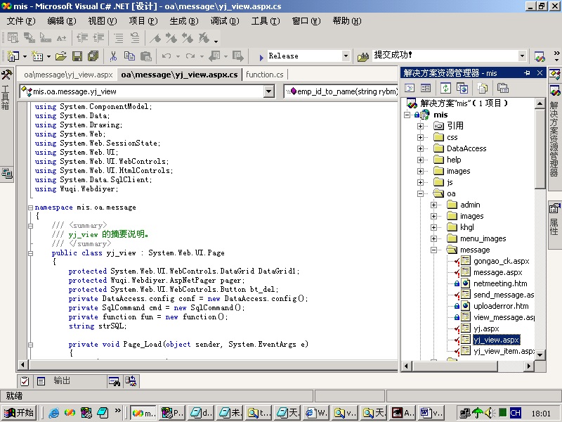Screen dimensions: 562x422
Task: Open the mis.oa.message.yj_view class dropdown
Action: coord(268,91)
